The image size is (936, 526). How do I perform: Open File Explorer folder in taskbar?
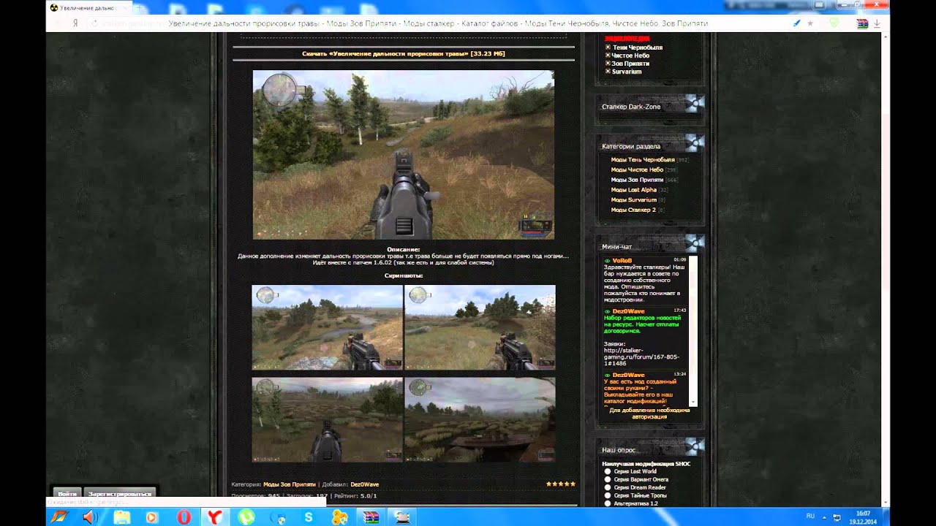[x=121, y=517]
